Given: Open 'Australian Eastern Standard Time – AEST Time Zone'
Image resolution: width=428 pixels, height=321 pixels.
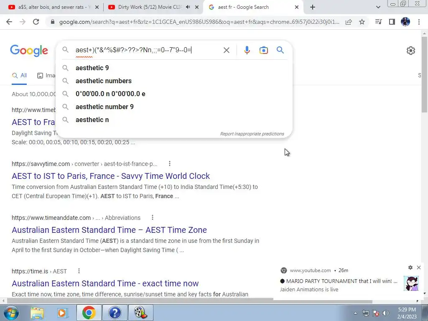Looking at the screenshot, I should [109, 230].
